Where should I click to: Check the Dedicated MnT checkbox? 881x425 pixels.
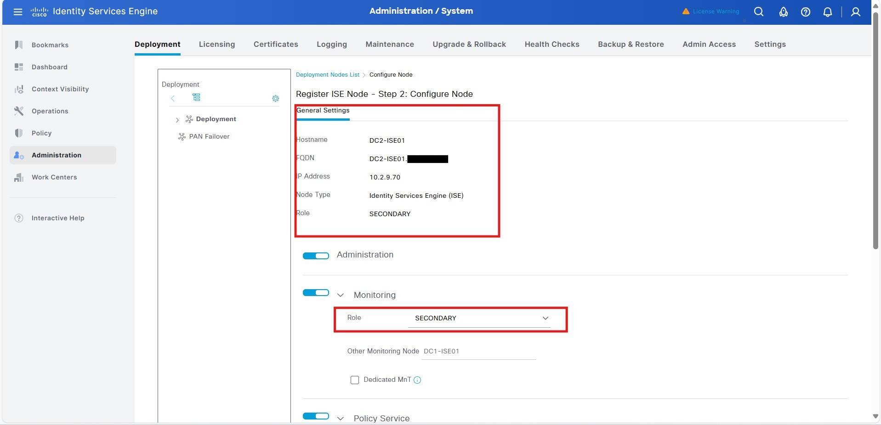pos(354,380)
